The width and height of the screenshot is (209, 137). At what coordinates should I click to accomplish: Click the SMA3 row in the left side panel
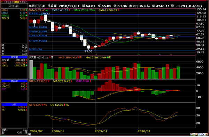[14, 10]
